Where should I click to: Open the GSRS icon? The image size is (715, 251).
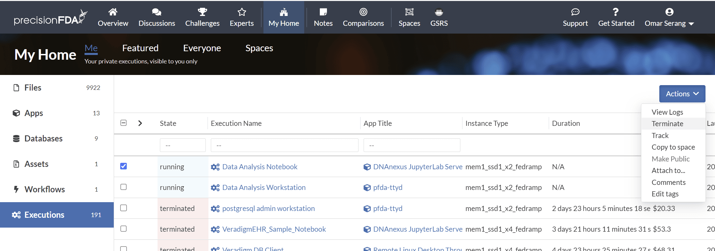[x=439, y=12]
